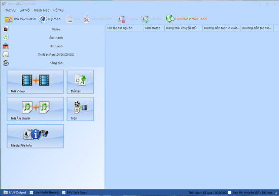Toggle BAV Safe Scan checkbox
The image size is (279, 196).
click(64, 192)
